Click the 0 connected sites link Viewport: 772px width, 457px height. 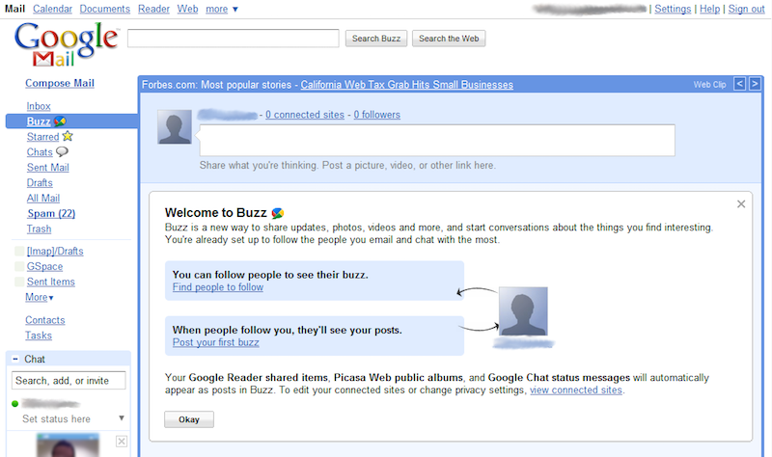305,115
